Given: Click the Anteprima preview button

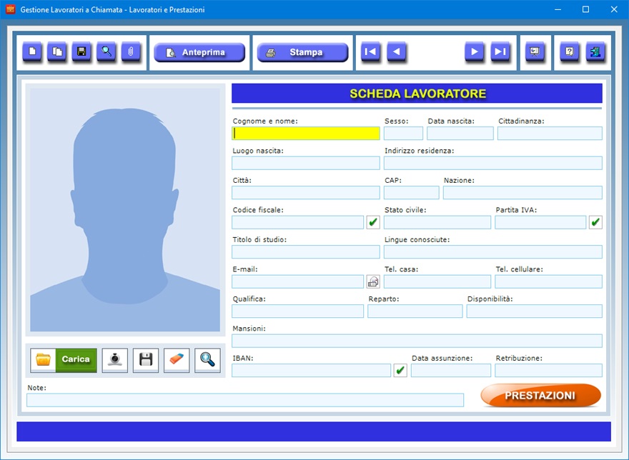Looking at the screenshot, I should (199, 53).
